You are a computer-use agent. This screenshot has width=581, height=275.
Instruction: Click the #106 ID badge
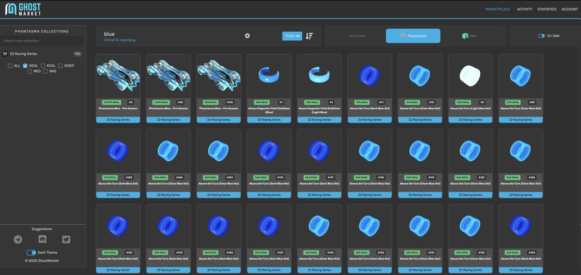(x=180, y=178)
